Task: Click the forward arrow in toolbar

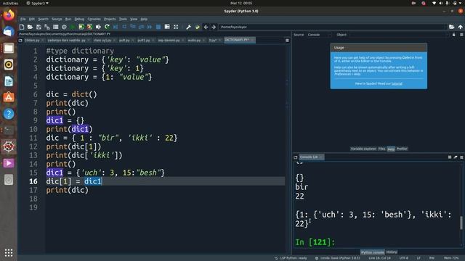Action: click(214, 27)
